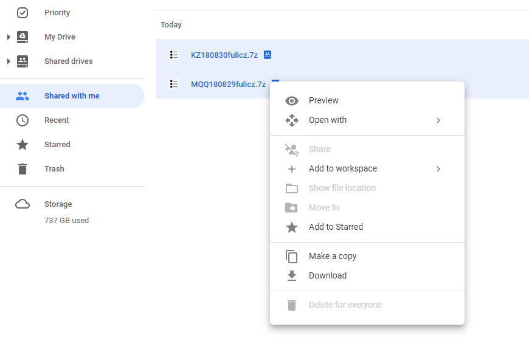Click the Priority checkmark icon
The width and height of the screenshot is (529, 349).
pos(22,13)
